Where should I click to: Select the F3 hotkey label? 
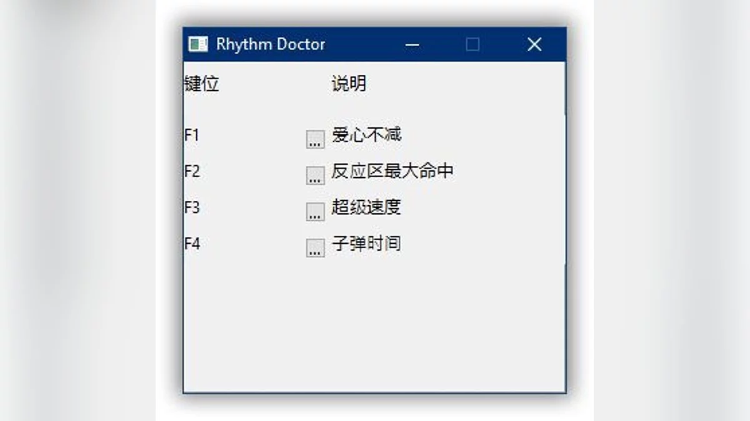[x=192, y=208]
